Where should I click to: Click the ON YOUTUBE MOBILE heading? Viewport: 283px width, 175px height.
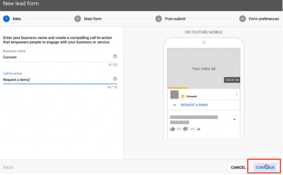coord(204,32)
